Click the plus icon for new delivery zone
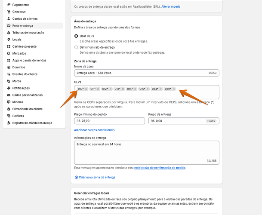This screenshot has width=262, height=215. pos(77,177)
